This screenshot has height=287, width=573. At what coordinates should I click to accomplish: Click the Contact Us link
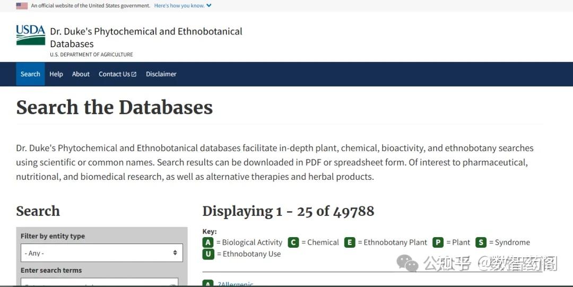coord(114,74)
